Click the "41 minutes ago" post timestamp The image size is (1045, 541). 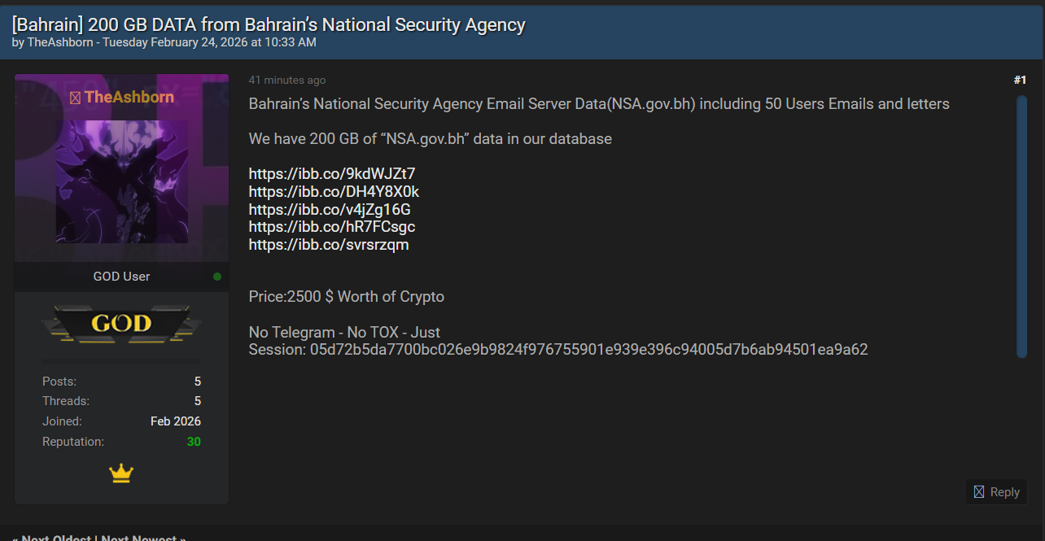(x=287, y=80)
